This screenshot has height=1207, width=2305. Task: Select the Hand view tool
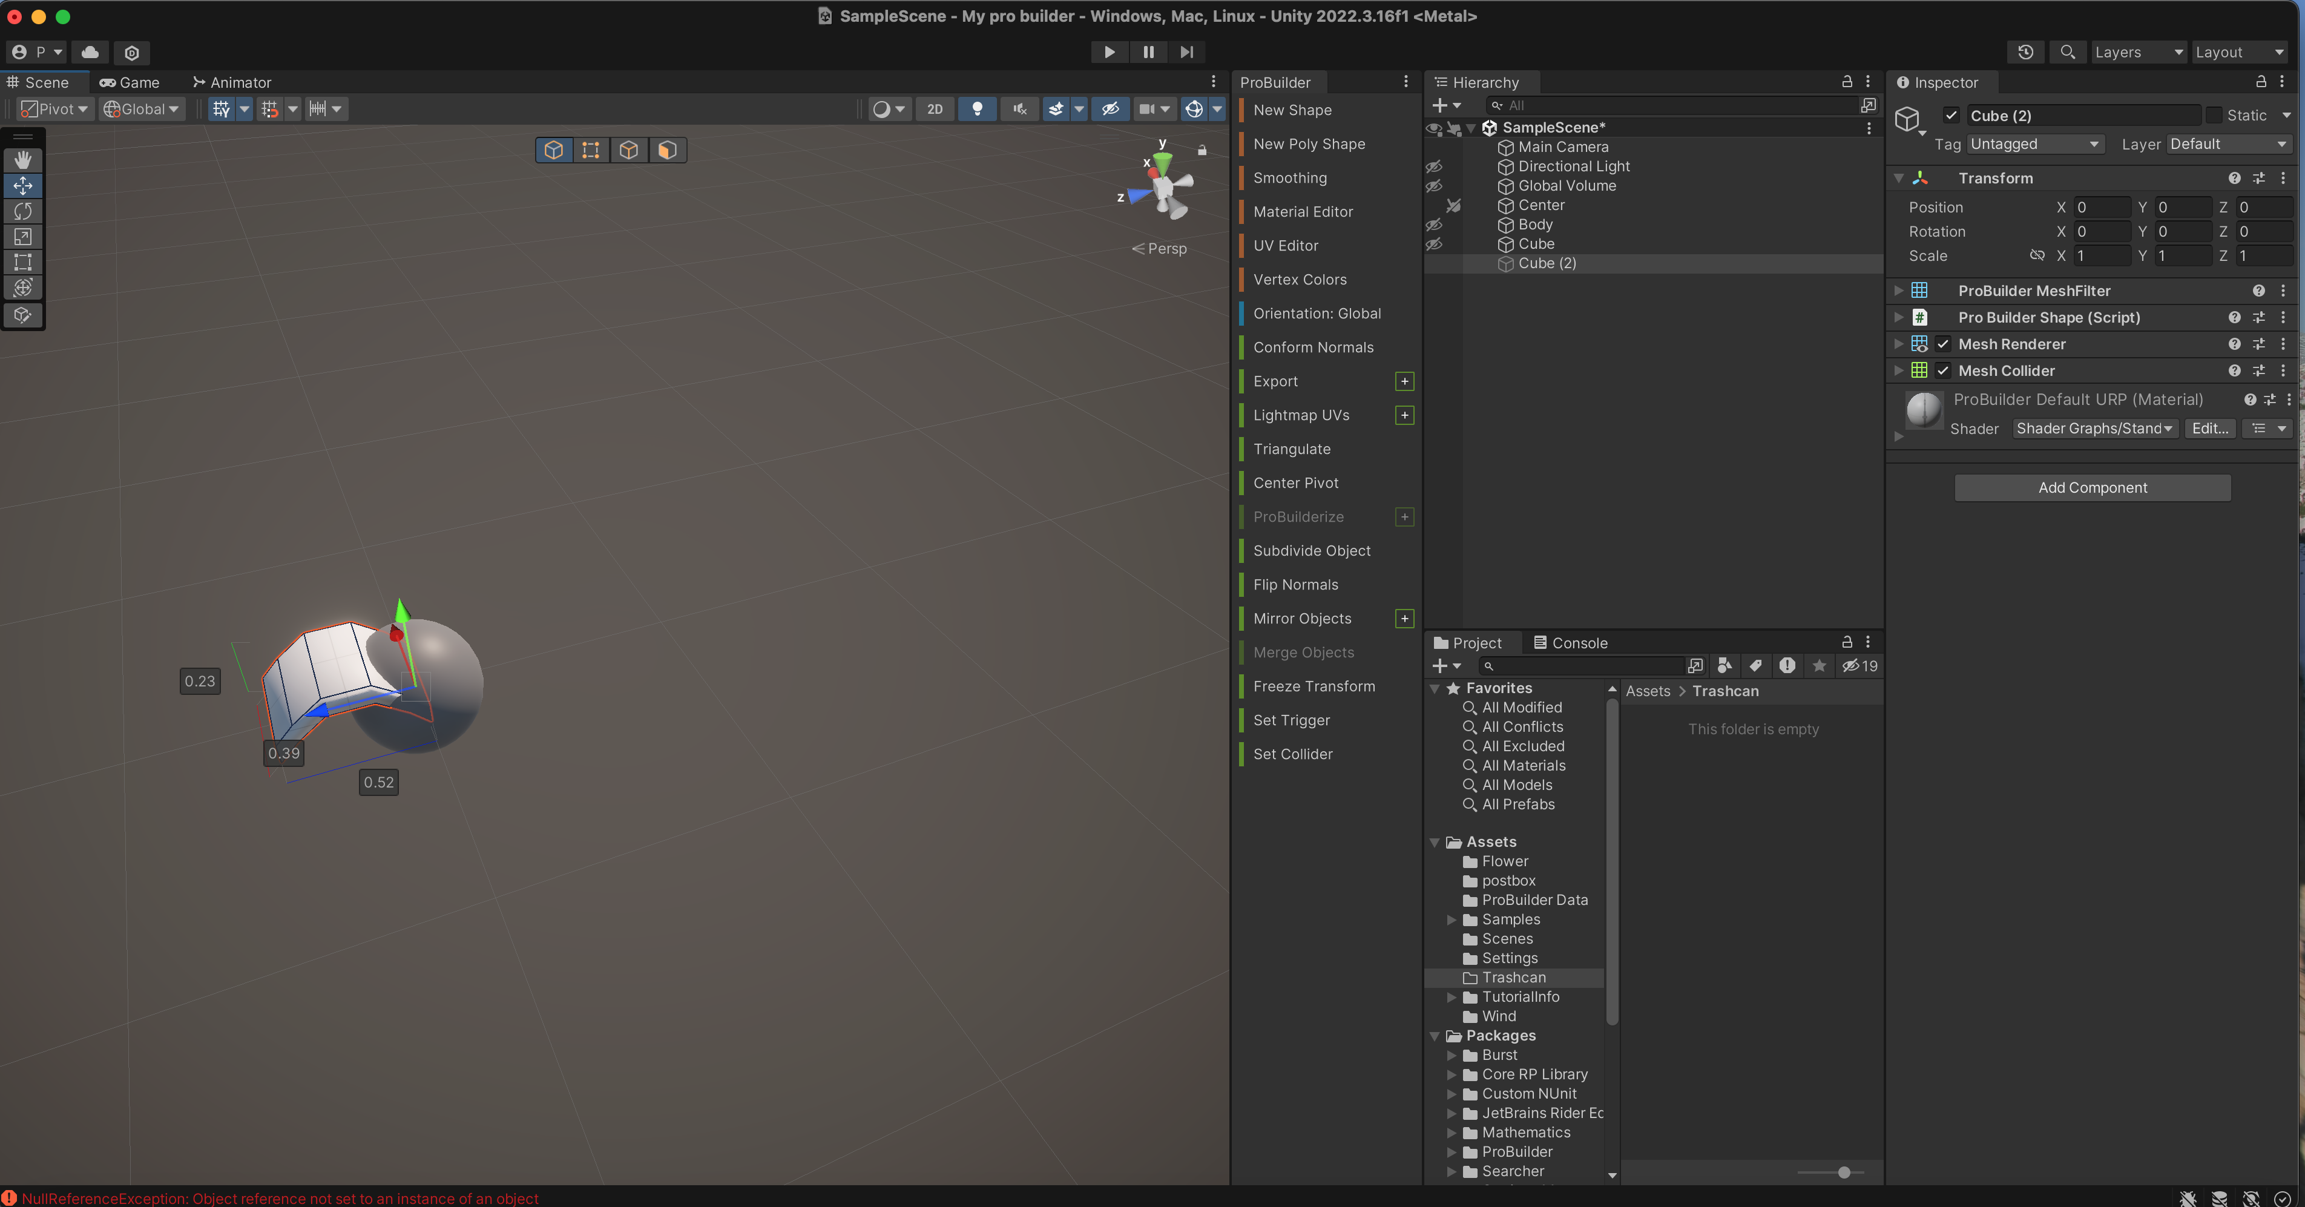pyautogui.click(x=23, y=160)
